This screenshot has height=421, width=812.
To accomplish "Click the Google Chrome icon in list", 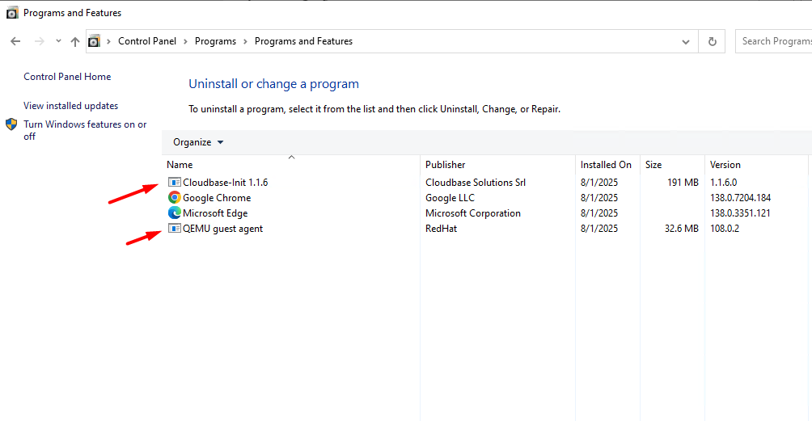I will [174, 198].
